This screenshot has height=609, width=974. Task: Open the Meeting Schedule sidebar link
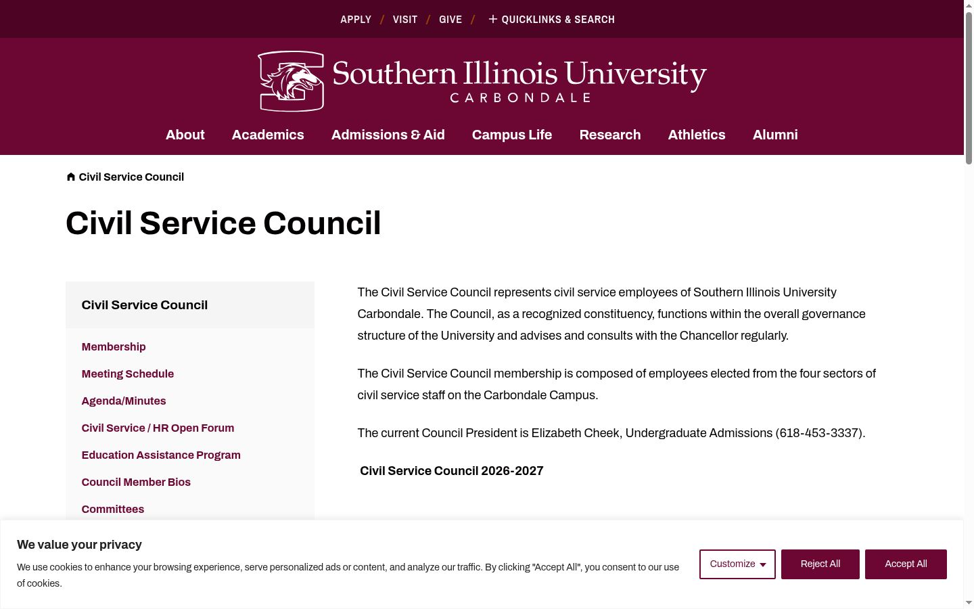coord(128,374)
